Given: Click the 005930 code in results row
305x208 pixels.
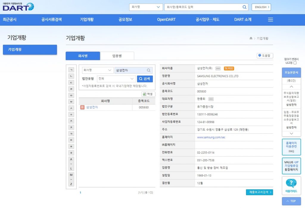Looking at the screenshot, I should click(144, 107).
